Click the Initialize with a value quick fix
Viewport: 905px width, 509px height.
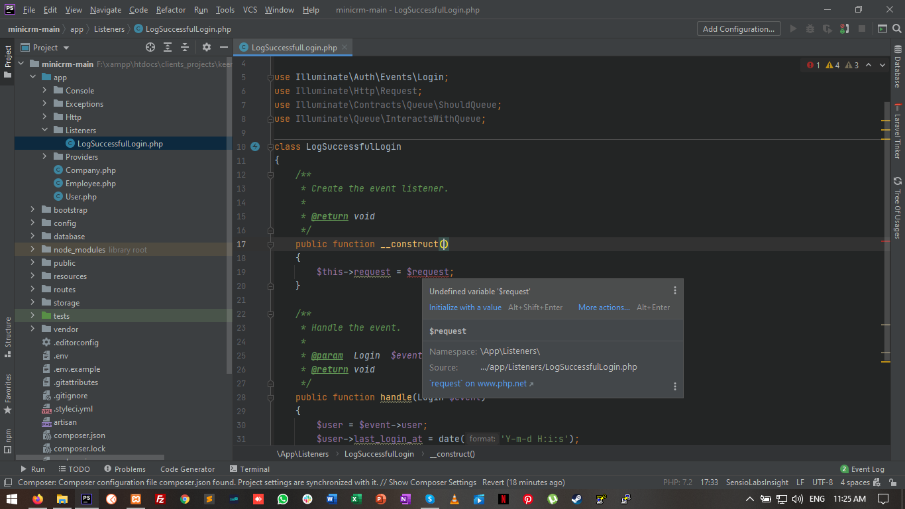pos(465,307)
